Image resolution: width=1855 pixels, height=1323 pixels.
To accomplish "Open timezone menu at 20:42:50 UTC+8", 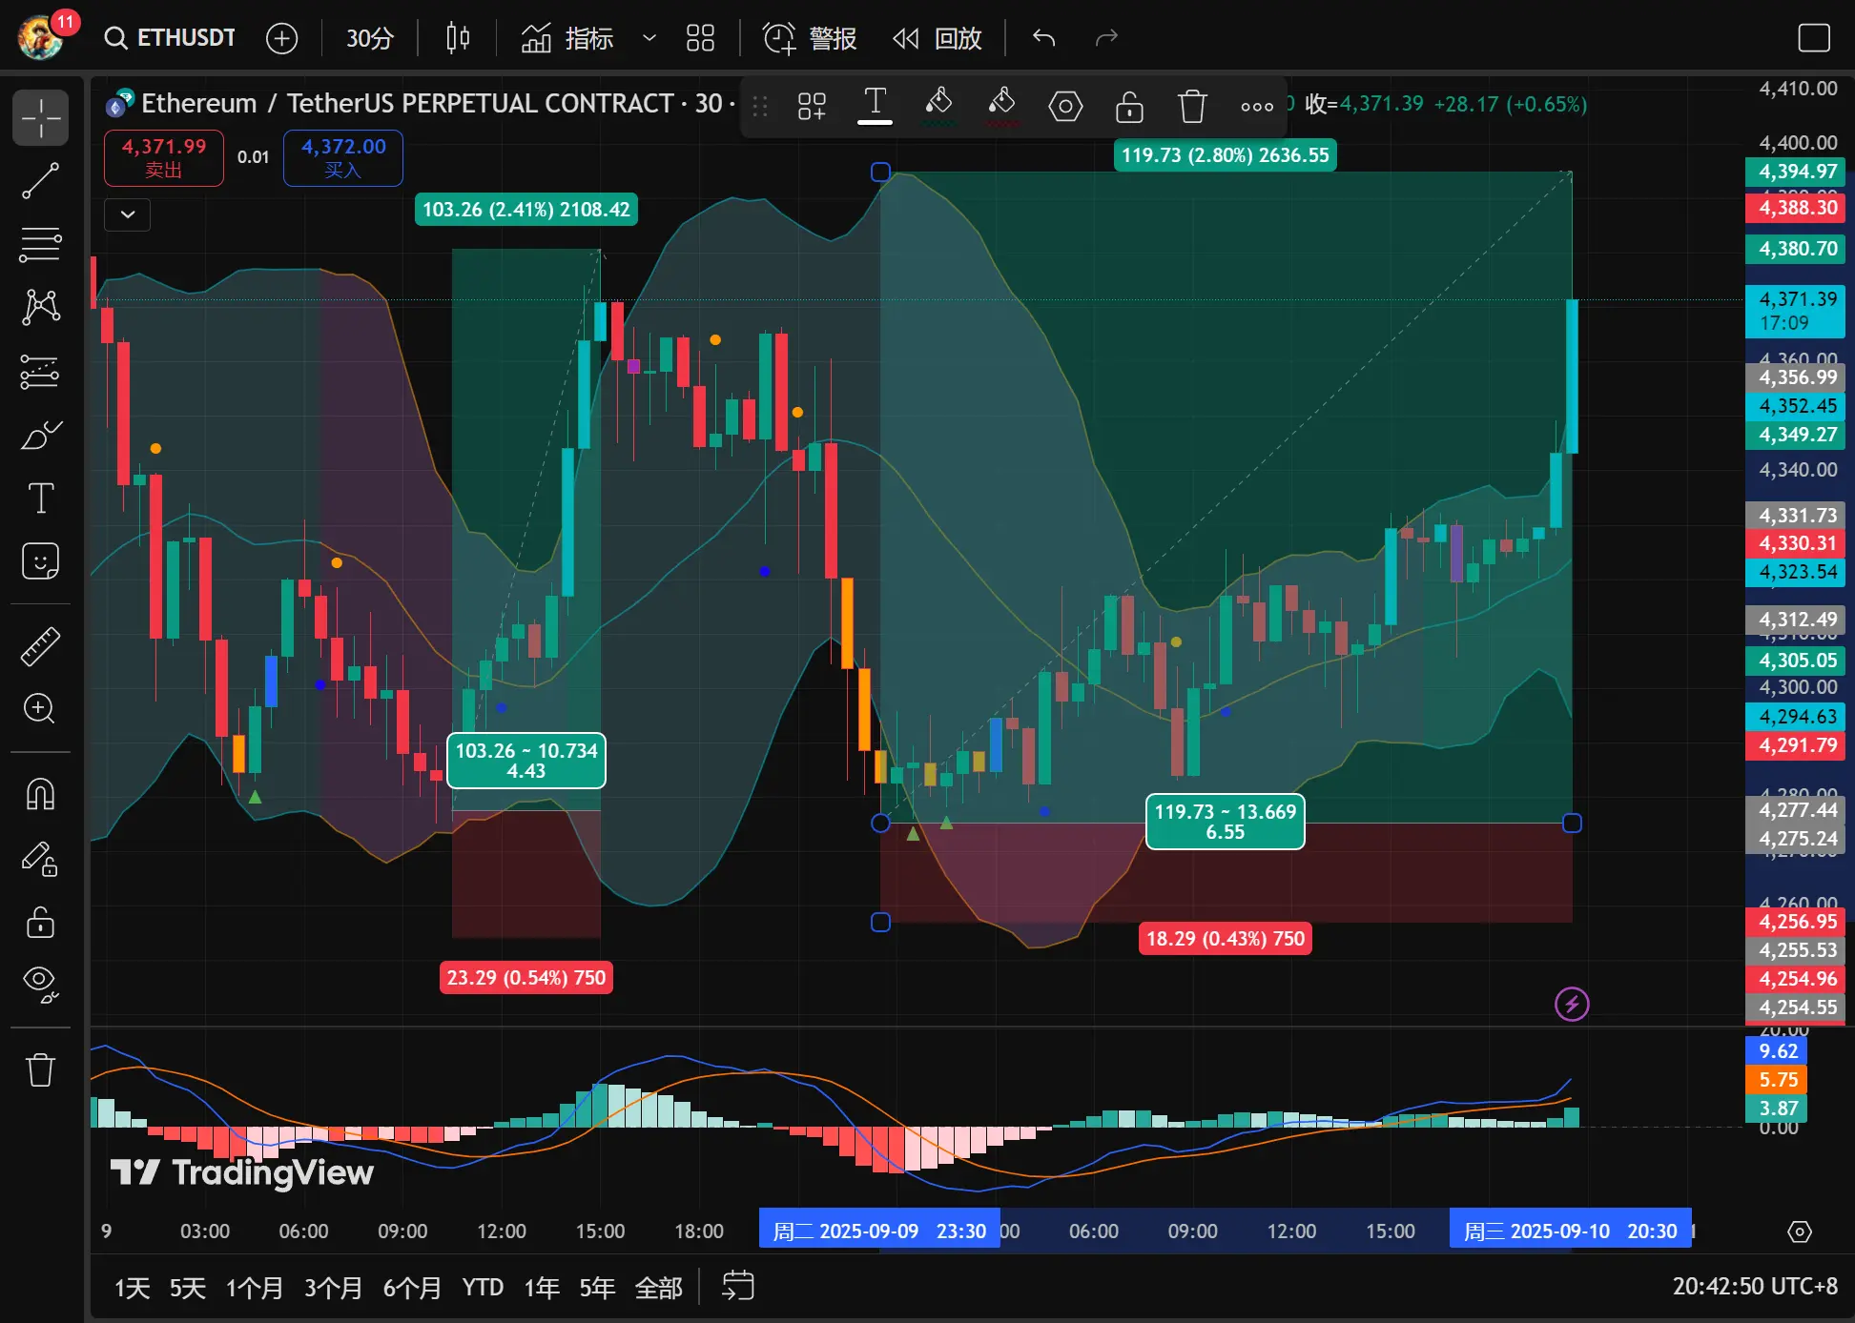I will (1754, 1286).
